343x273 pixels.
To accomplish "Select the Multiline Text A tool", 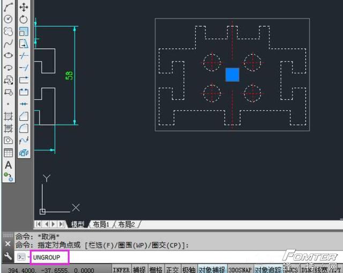I will (9, 165).
